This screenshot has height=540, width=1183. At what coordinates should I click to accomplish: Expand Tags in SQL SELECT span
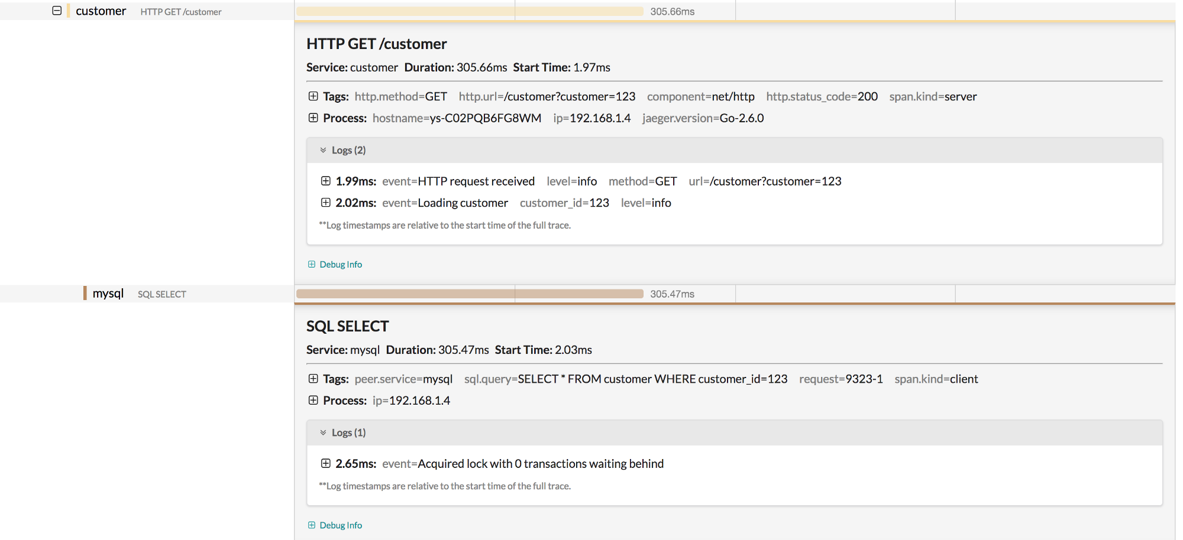(313, 379)
